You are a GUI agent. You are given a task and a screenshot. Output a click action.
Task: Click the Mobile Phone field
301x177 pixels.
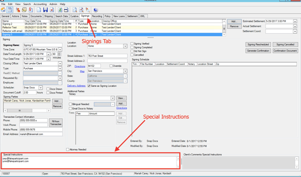pyautogui.click(x=41, y=130)
